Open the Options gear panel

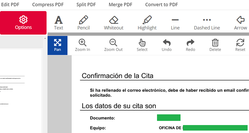23,23
